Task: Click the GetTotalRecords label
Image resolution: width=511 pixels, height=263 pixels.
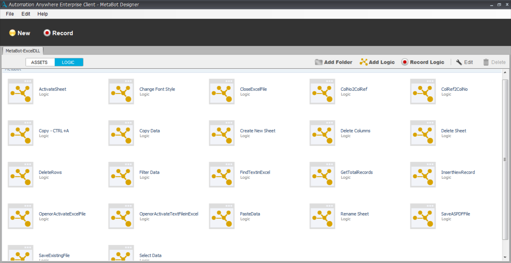Action: tap(357, 172)
